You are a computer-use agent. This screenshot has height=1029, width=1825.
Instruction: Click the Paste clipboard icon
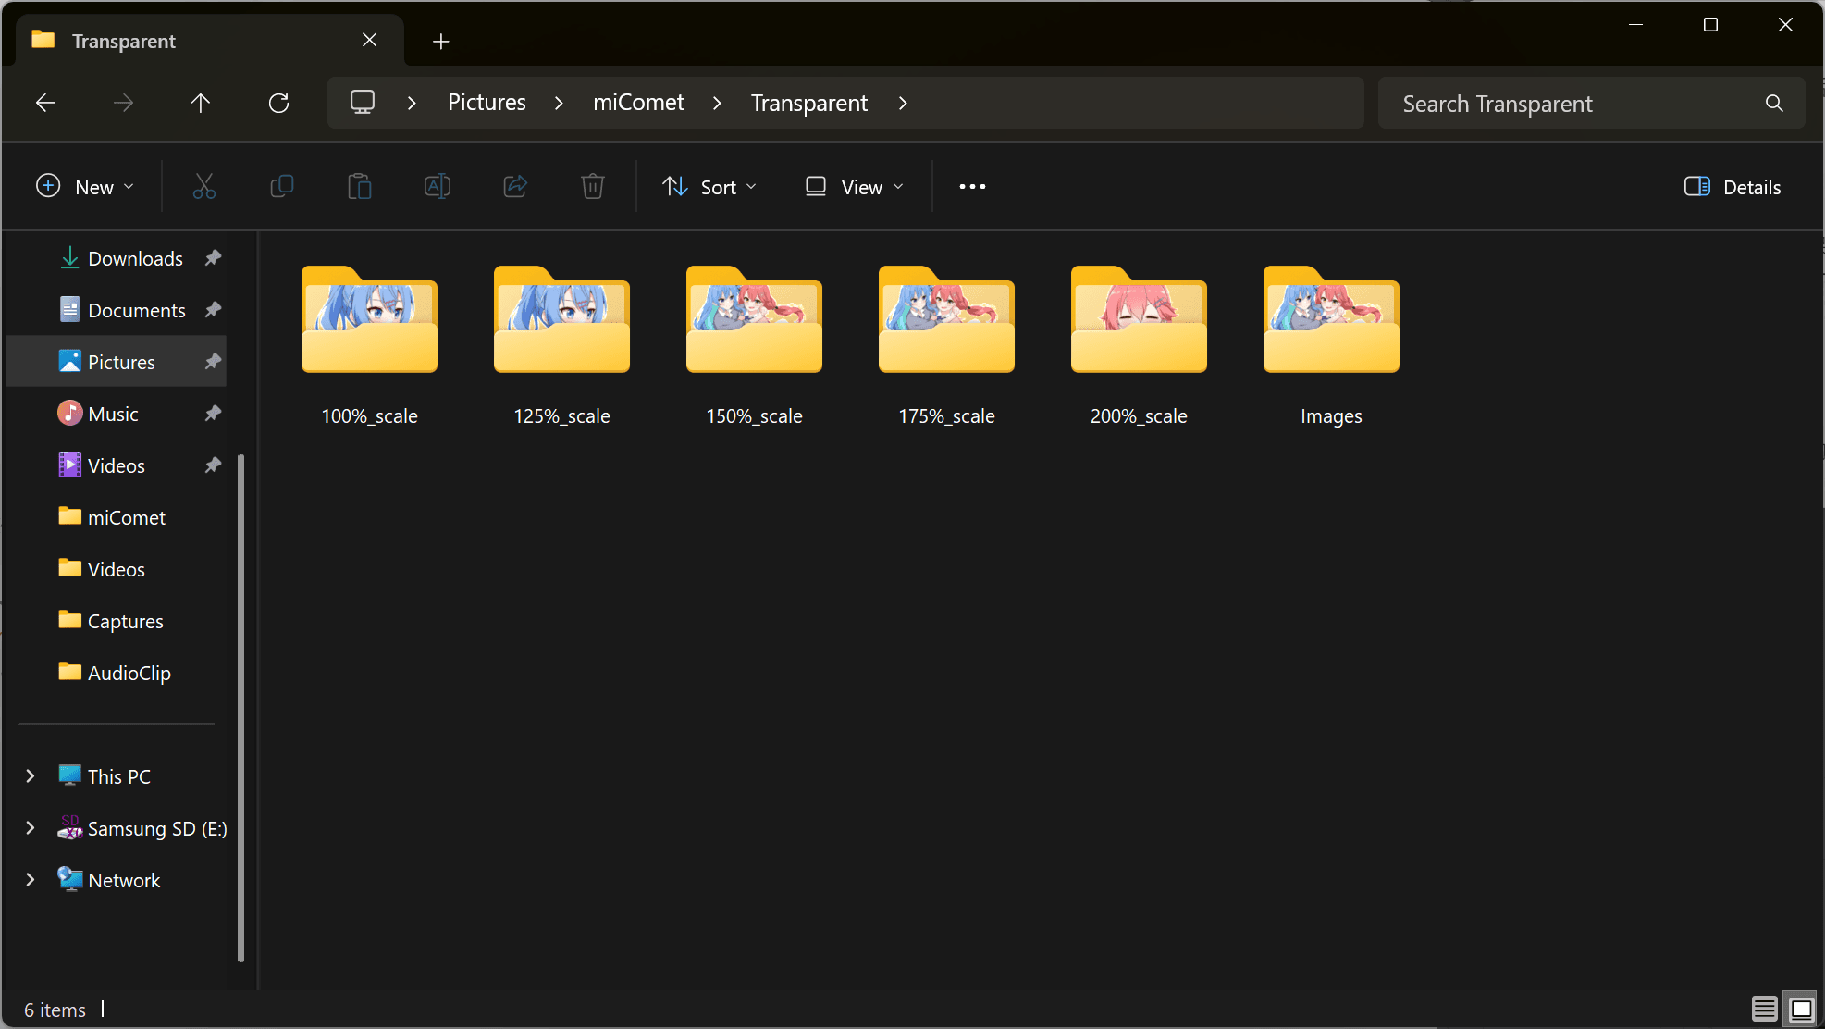tap(359, 187)
